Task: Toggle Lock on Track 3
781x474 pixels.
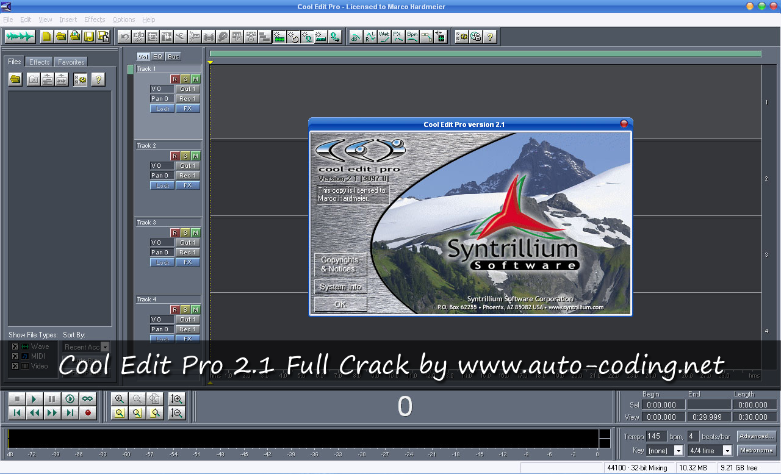Action: point(162,262)
